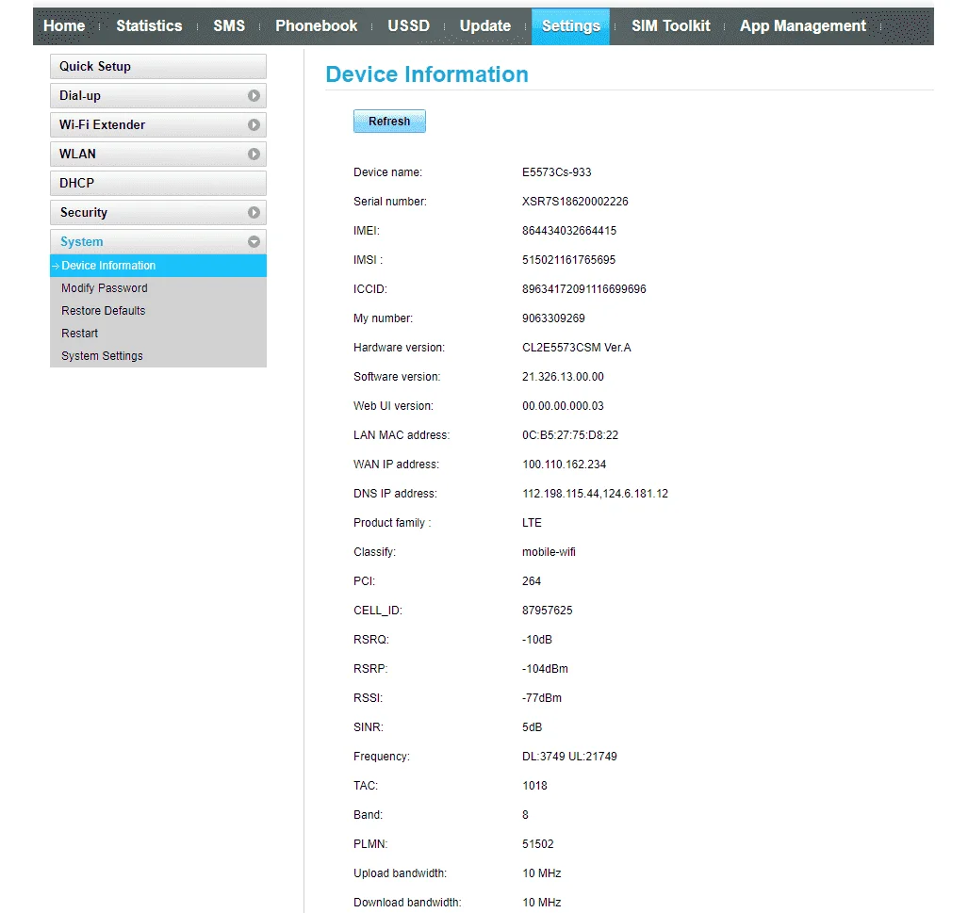Click the Refresh button
This screenshot has height=913, width=968.
click(x=389, y=121)
